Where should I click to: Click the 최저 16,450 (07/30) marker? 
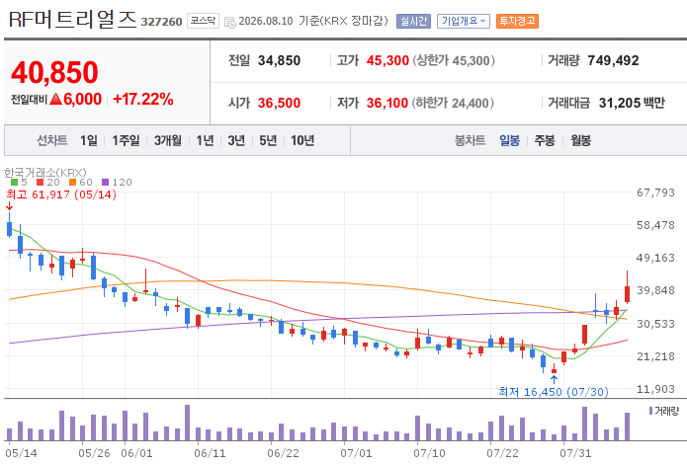click(554, 391)
